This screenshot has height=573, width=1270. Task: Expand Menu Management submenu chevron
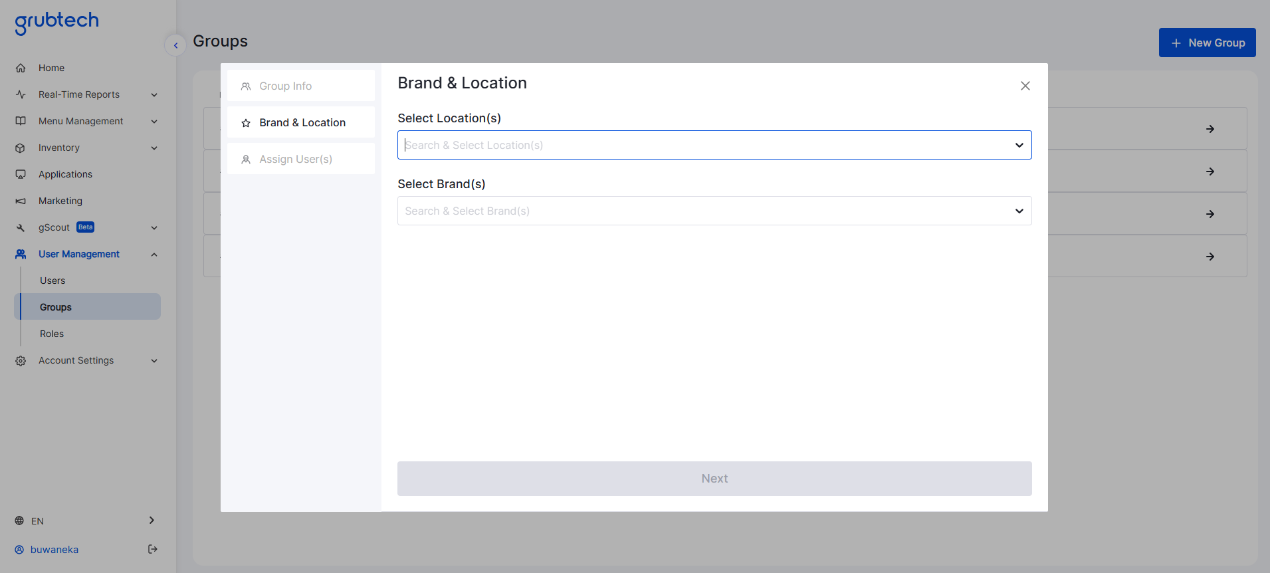(154, 122)
